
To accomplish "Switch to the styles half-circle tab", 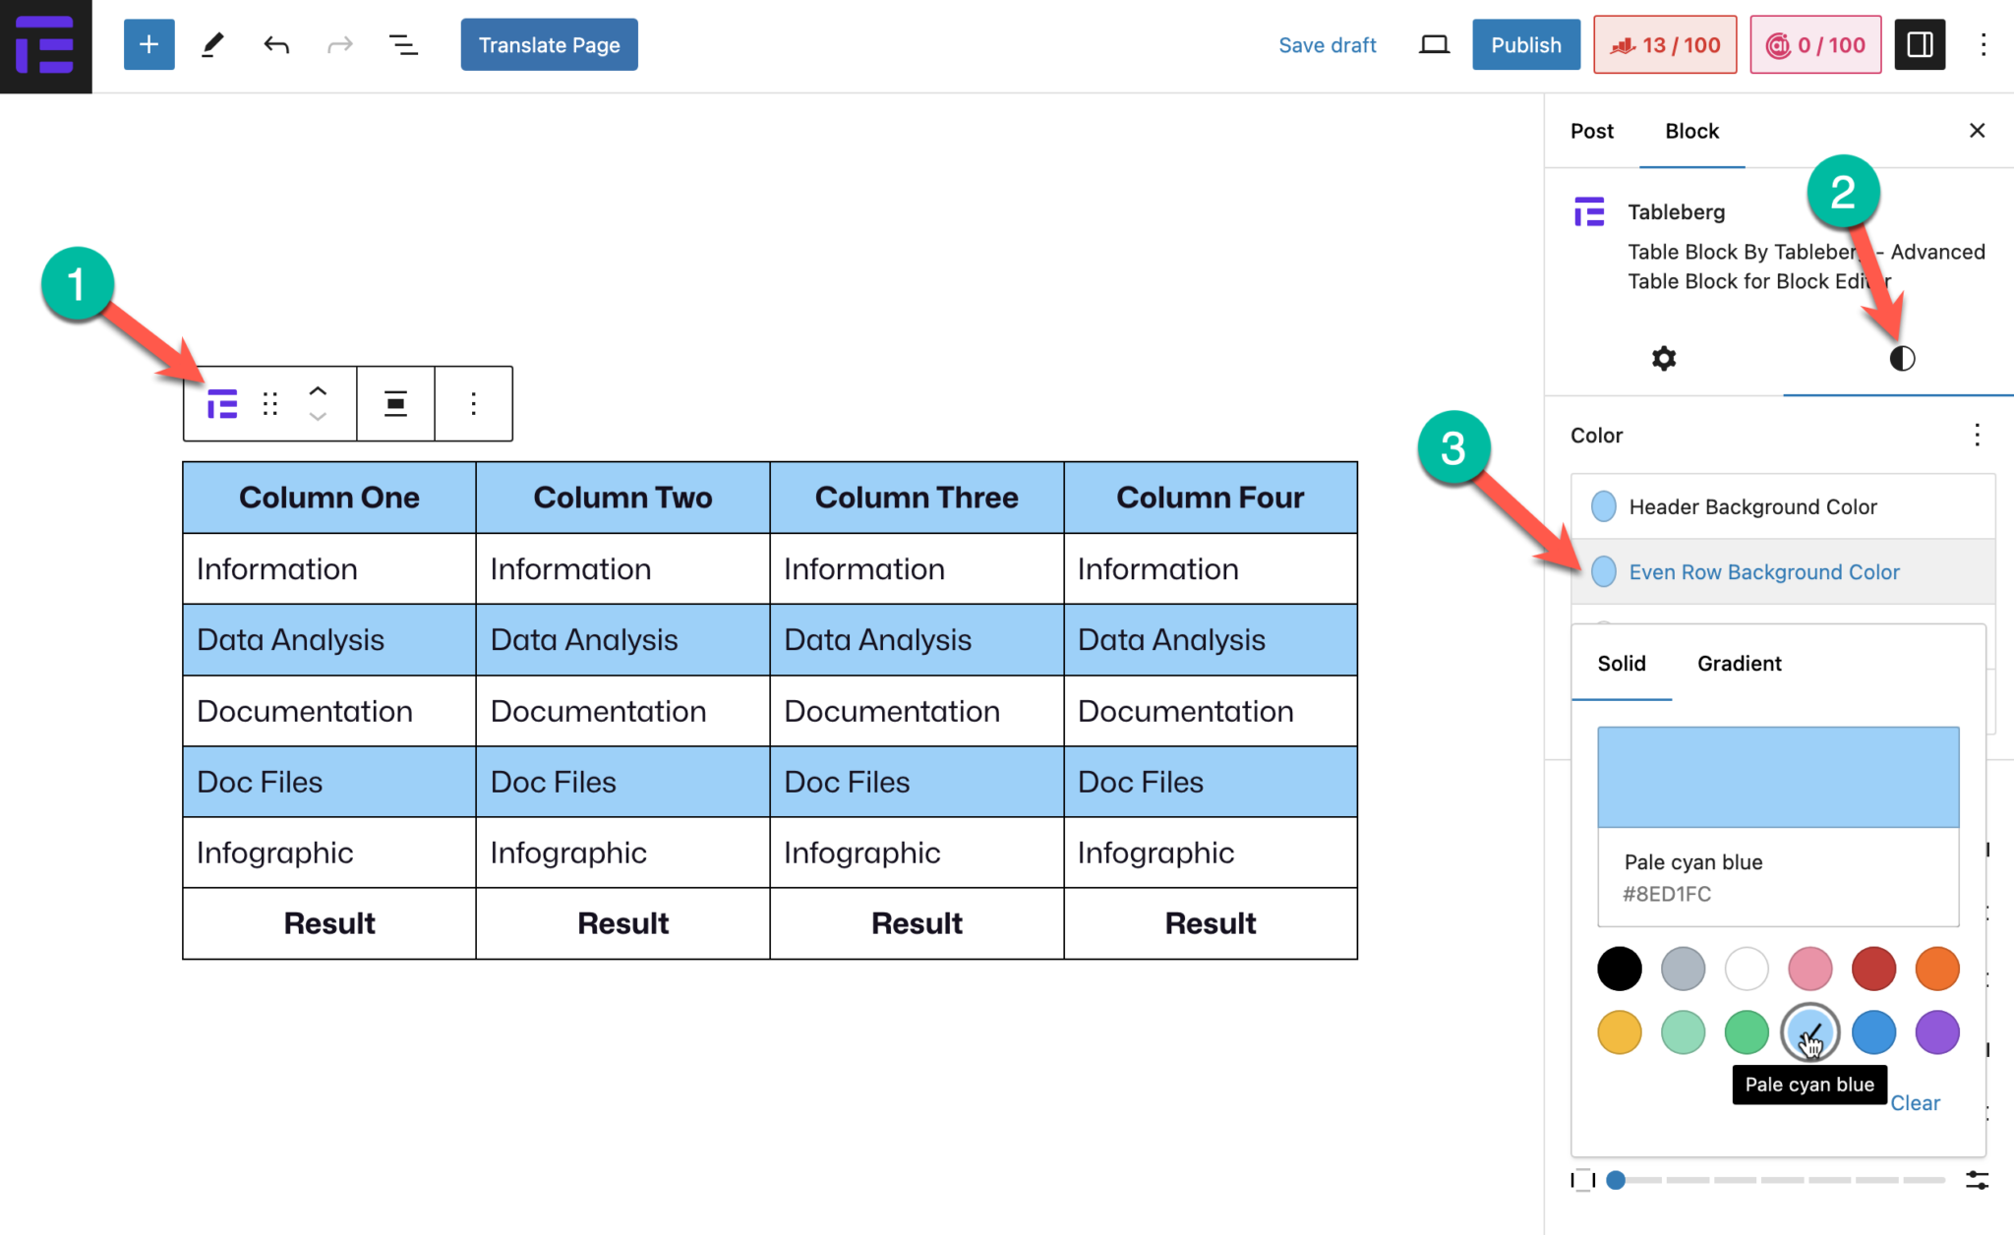I will (x=1902, y=359).
